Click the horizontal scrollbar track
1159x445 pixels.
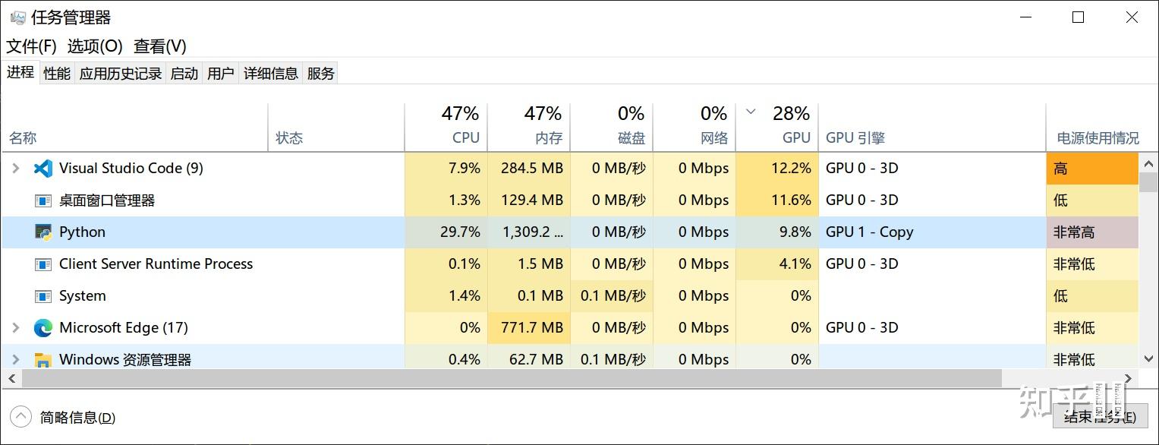tap(1063, 378)
